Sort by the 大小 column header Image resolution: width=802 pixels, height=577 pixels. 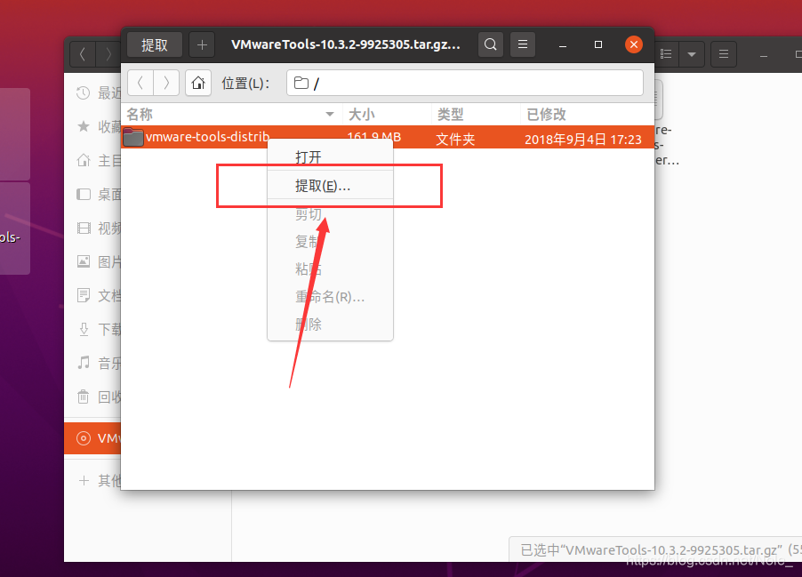[x=387, y=114]
